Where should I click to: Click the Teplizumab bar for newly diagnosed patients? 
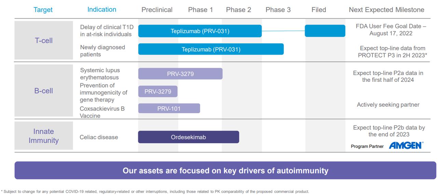coord(211,49)
